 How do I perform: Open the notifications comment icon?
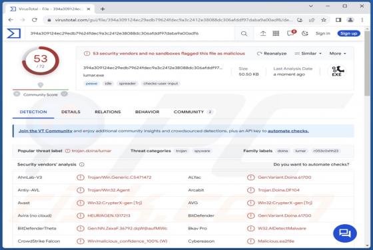290,33
